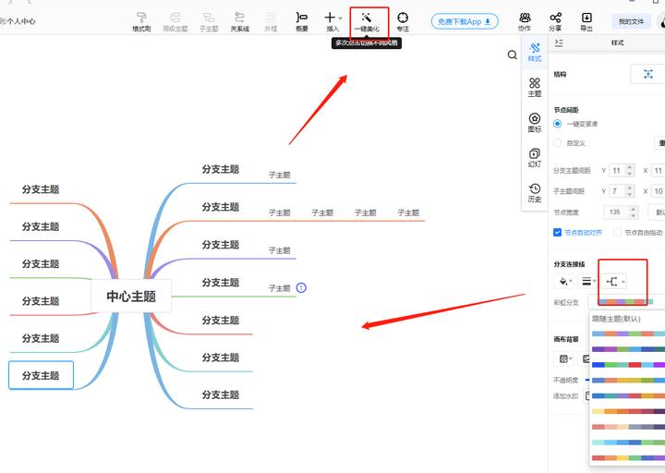665x473 pixels.
Task: Open the 幻灯 slideshow tab
Action: pos(535,158)
